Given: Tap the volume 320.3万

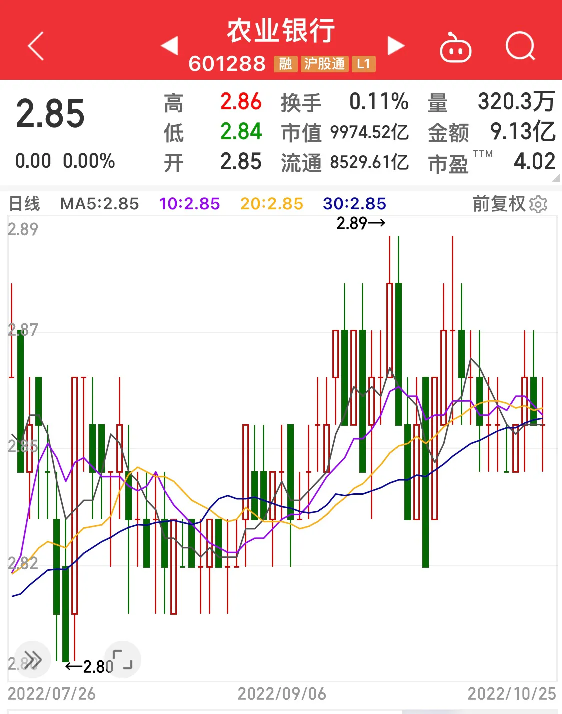Looking at the screenshot, I should click(516, 101).
